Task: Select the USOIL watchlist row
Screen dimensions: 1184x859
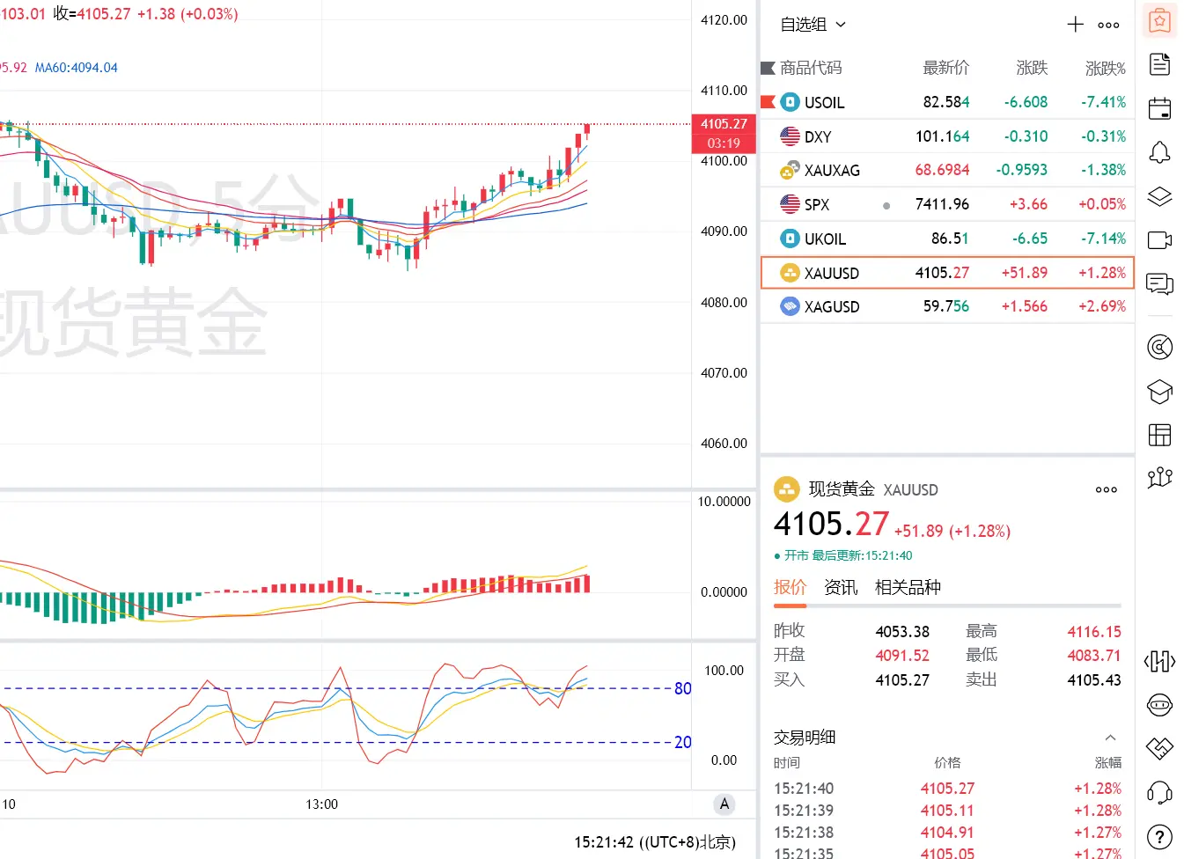Action: (x=947, y=102)
